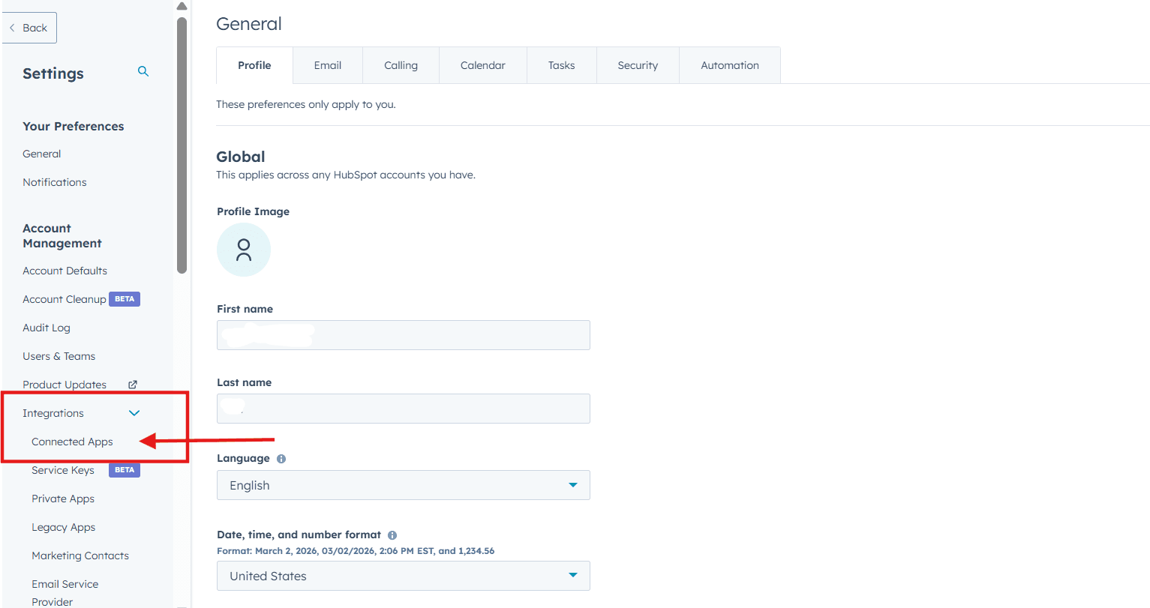The height and width of the screenshot is (608, 1150).
Task: Click the Product Updates external link icon
Action: (133, 385)
